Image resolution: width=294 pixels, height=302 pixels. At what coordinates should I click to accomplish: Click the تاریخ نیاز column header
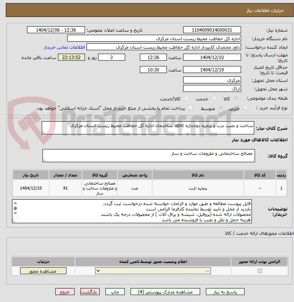[x=31, y=175]
